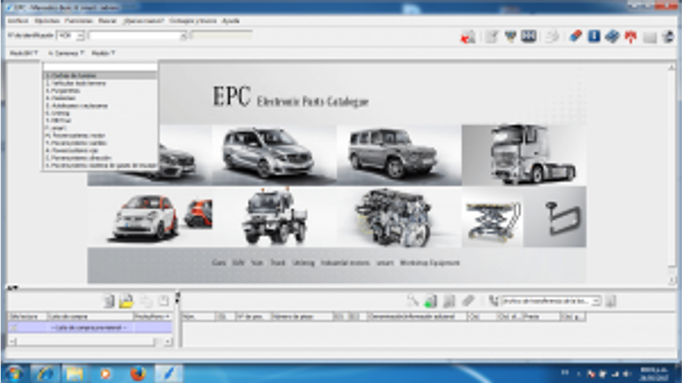Tick the checkbox in the shopping list row
This screenshot has width=683, height=383.
tap(13, 327)
